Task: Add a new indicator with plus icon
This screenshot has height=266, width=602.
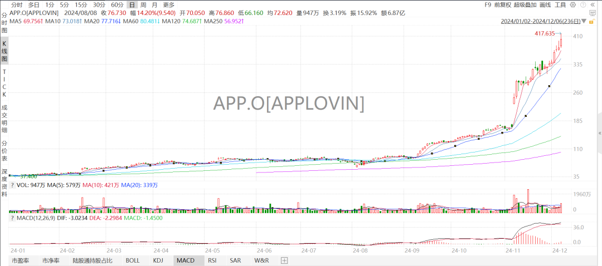Action: click(x=284, y=260)
